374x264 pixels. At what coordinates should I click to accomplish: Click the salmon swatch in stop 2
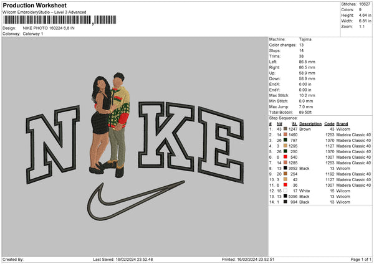point(285,134)
